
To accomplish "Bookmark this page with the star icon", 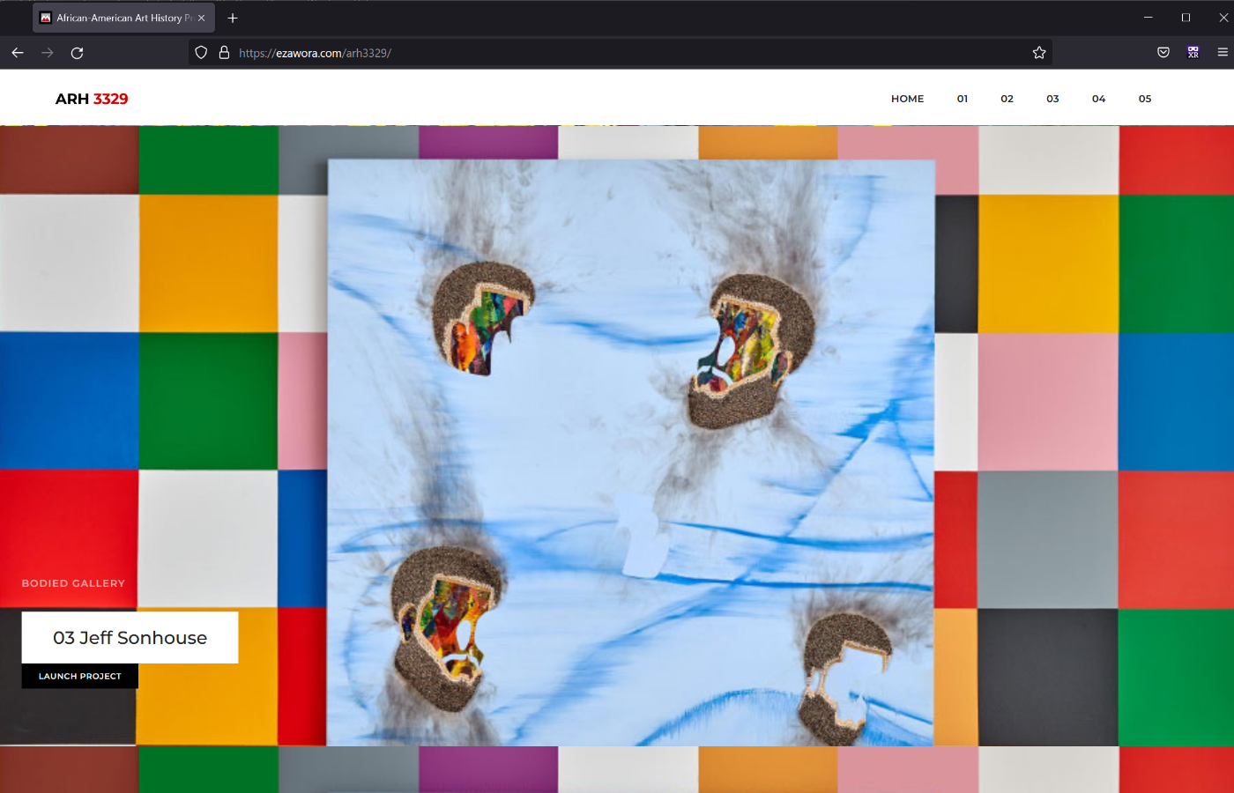I will click(x=1039, y=53).
